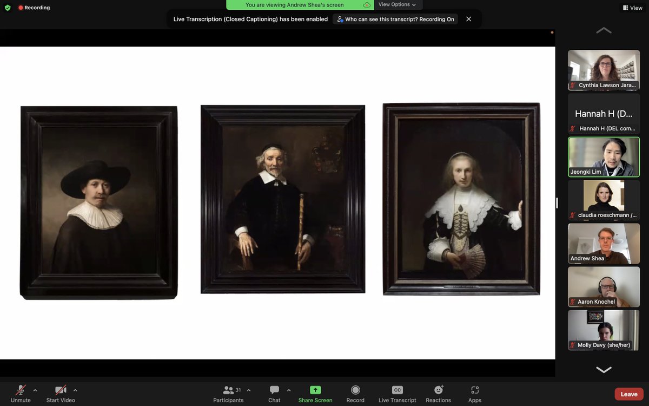Open the Chat panel
The image size is (649, 406).
[x=274, y=394]
